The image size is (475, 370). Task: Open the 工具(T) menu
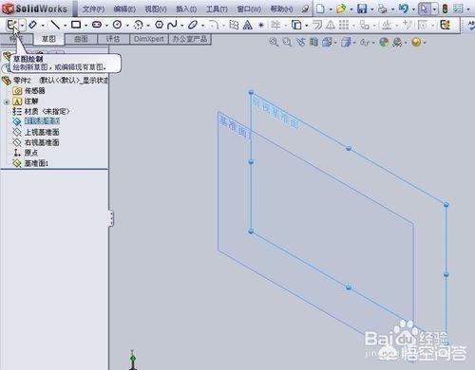(x=217, y=9)
